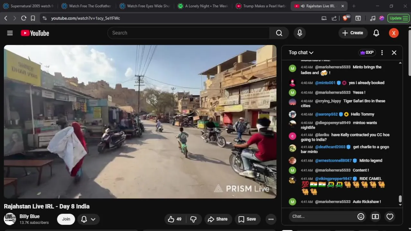Click chat scroll up arrow

click(x=400, y=63)
